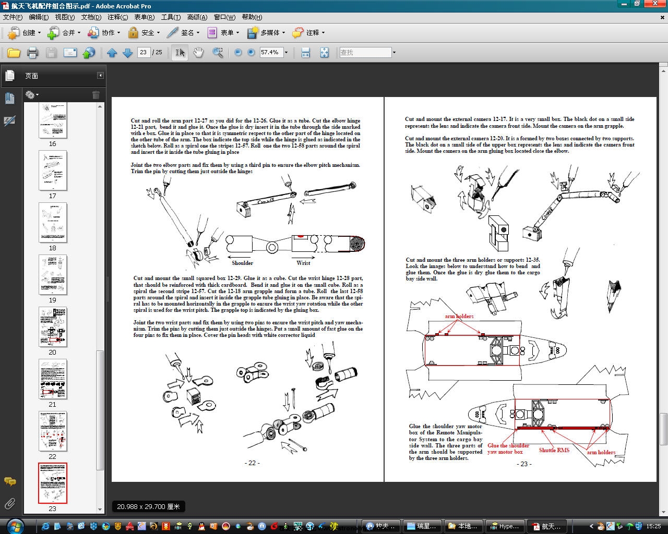668x534 pixels.
Task: Open the Pages panel icon in sidebar
Action: [10, 76]
